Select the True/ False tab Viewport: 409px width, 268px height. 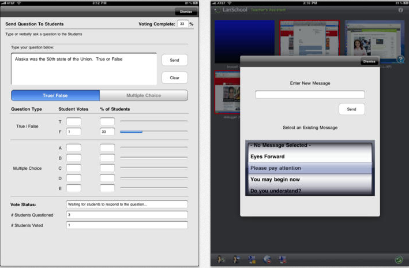(x=55, y=96)
